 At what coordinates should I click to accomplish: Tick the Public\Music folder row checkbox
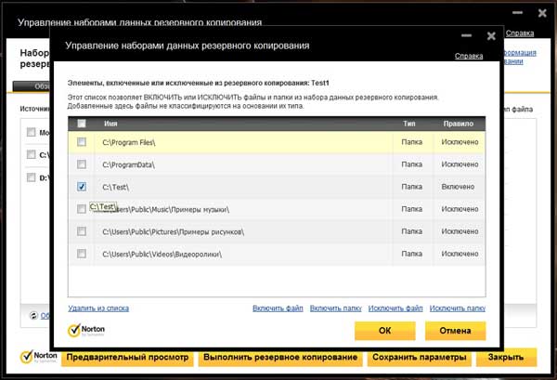[82, 209]
